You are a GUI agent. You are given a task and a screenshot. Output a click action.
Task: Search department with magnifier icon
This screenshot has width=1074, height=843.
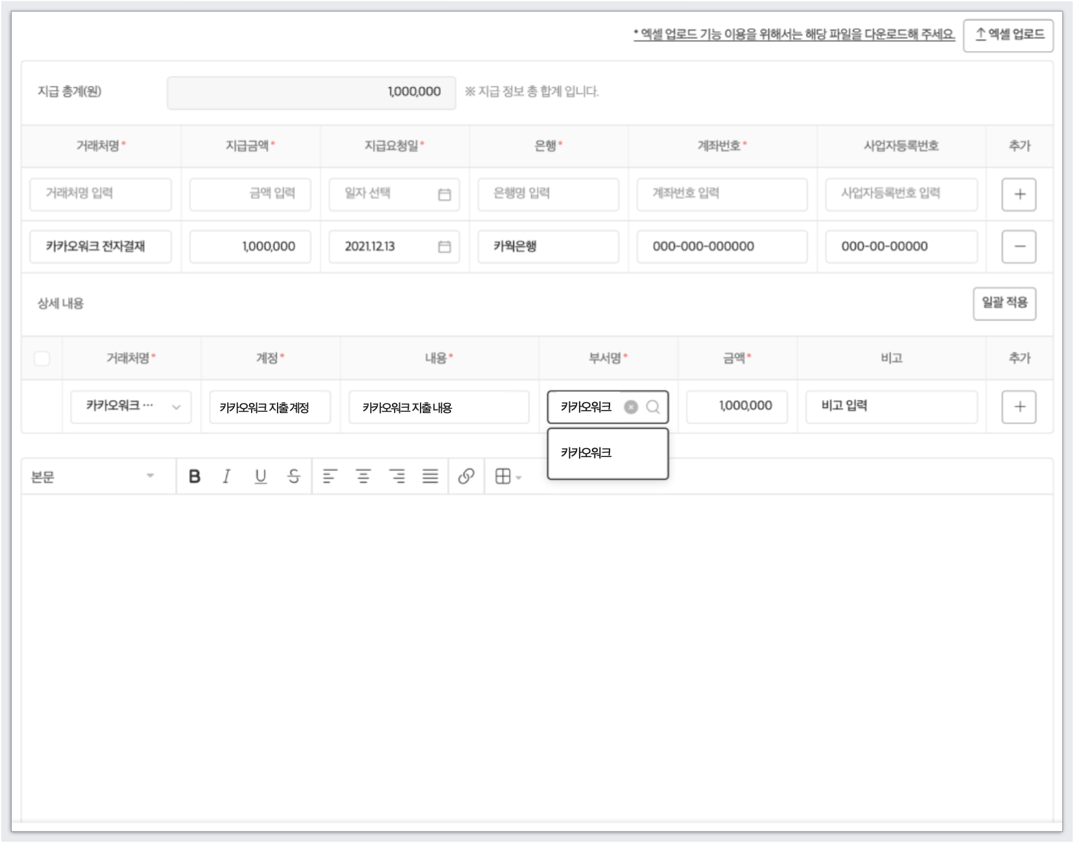(653, 407)
